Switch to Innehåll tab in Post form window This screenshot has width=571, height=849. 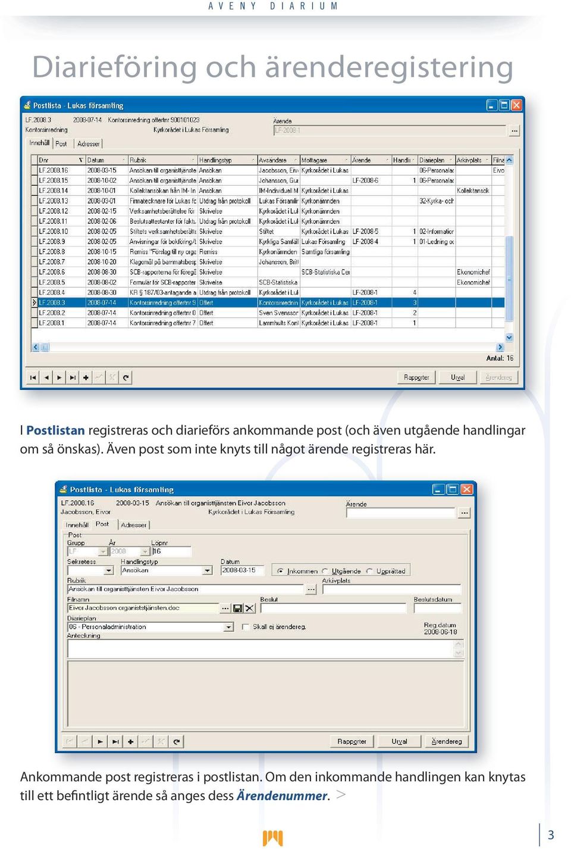[x=77, y=525]
